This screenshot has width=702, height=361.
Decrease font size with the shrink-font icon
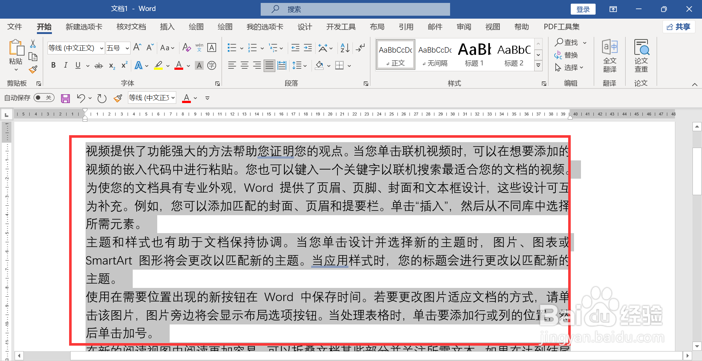(150, 47)
